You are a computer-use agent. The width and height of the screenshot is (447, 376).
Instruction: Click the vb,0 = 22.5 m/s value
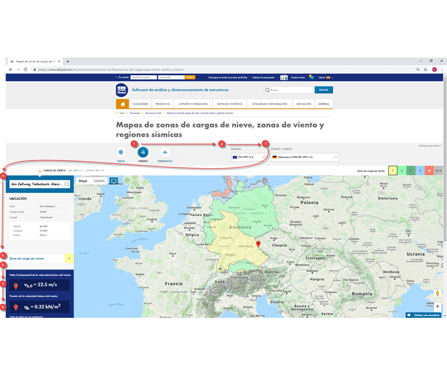(40, 285)
